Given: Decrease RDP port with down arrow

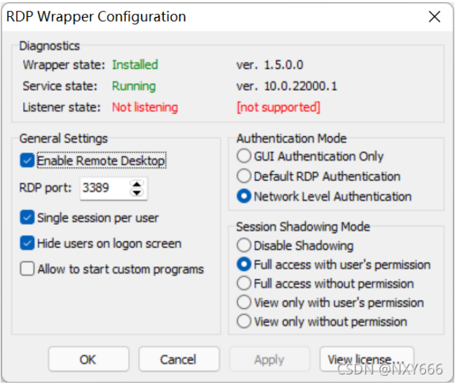Looking at the screenshot, I should [137, 194].
